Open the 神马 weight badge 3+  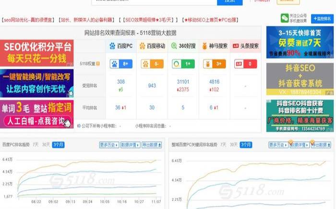pos(214,64)
